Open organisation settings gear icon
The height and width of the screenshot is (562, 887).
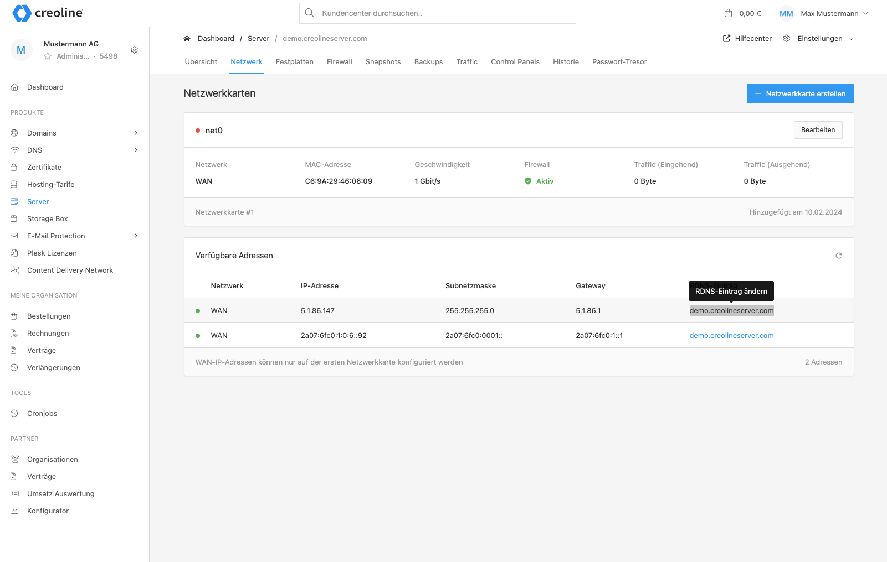[134, 50]
